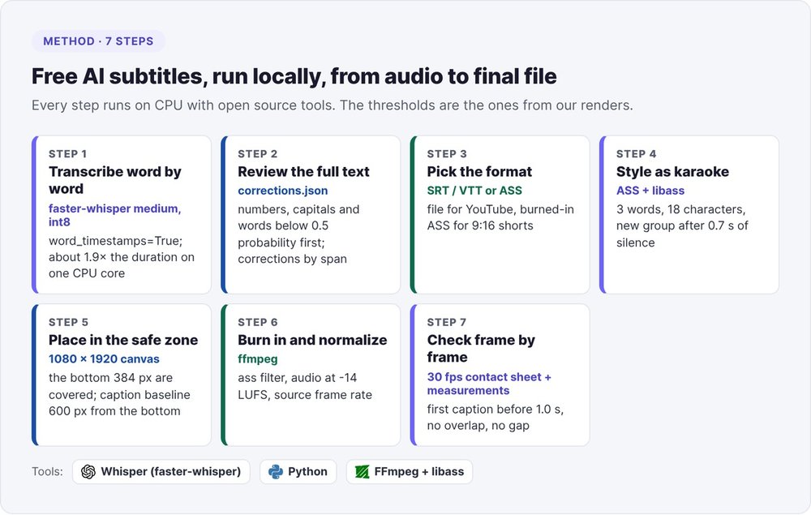Click '30 fps contact sheet + measurements' label
Screen dimensions: 811x515
[x=489, y=384]
